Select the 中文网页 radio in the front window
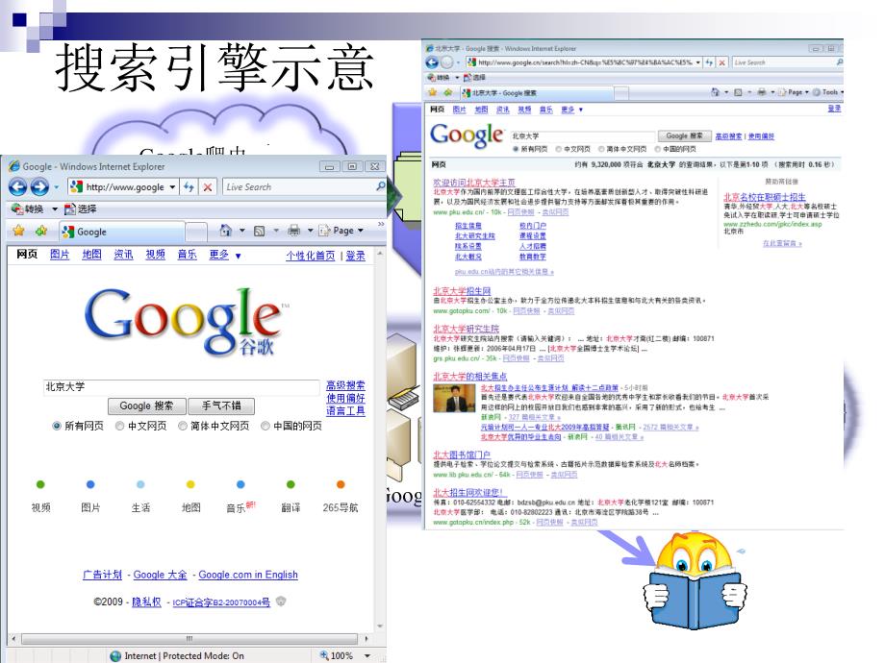Viewport: 885px width, 663px height. click(119, 426)
